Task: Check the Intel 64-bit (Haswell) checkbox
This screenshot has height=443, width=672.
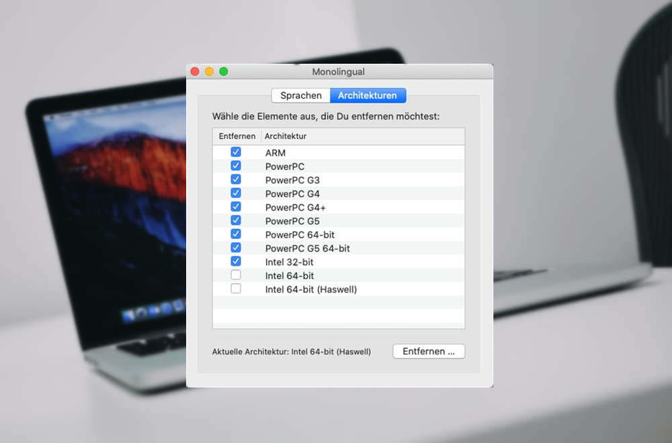Action: 236,289
